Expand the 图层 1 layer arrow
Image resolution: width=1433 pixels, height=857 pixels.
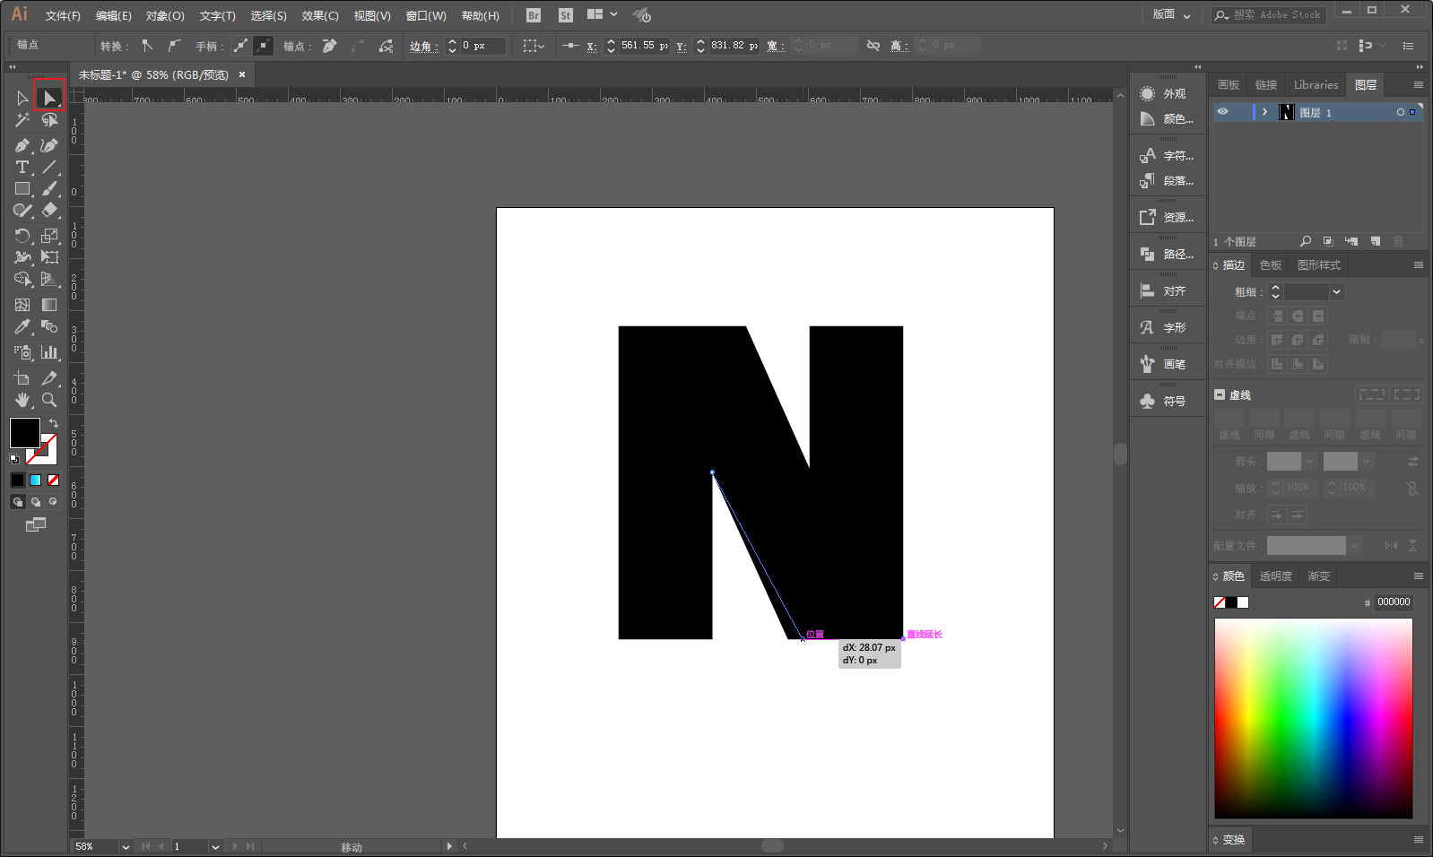1264,112
